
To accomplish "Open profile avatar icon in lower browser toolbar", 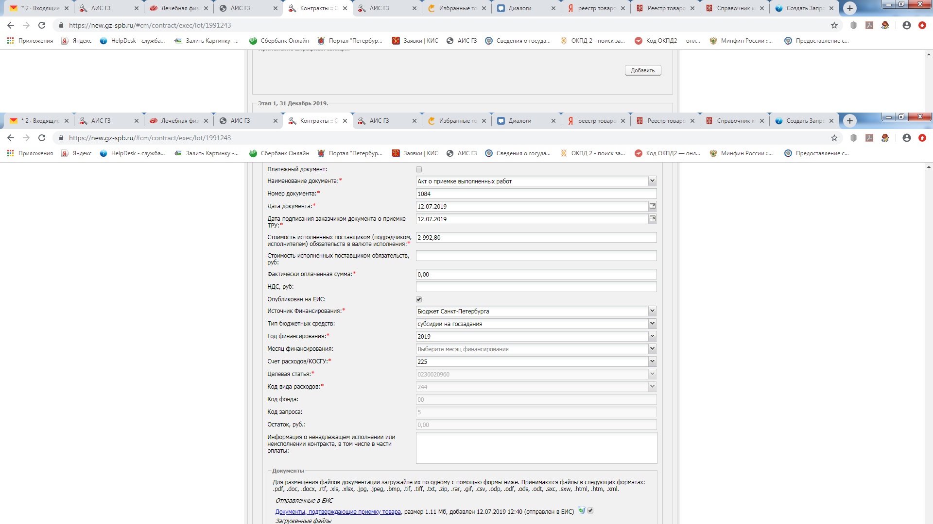I will [906, 138].
